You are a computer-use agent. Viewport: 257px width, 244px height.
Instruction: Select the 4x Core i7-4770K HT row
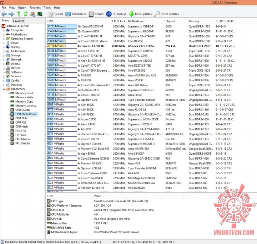(141, 46)
